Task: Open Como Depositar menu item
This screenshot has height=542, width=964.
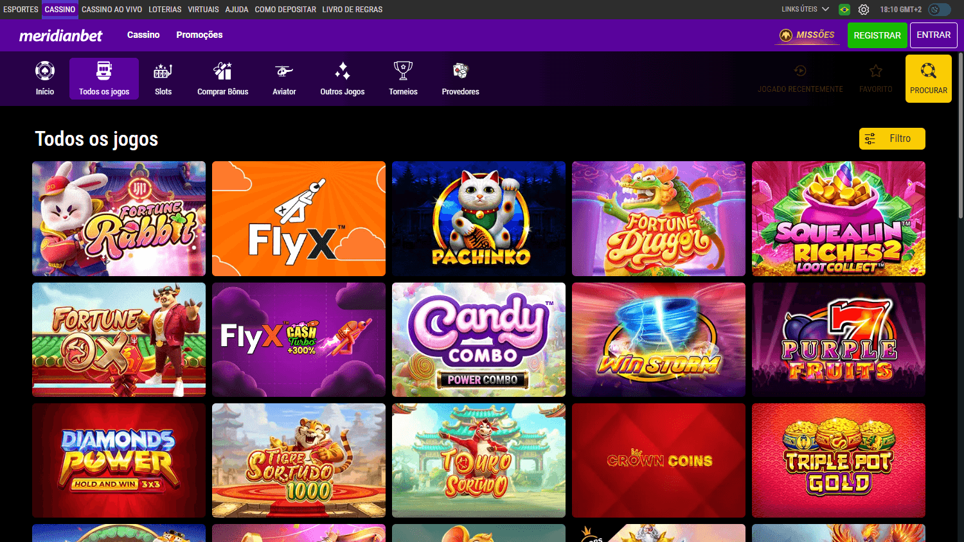Action: coord(285,10)
